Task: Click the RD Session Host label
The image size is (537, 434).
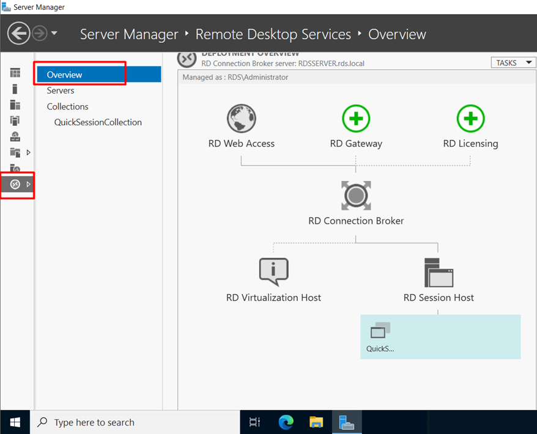Action: (x=439, y=298)
